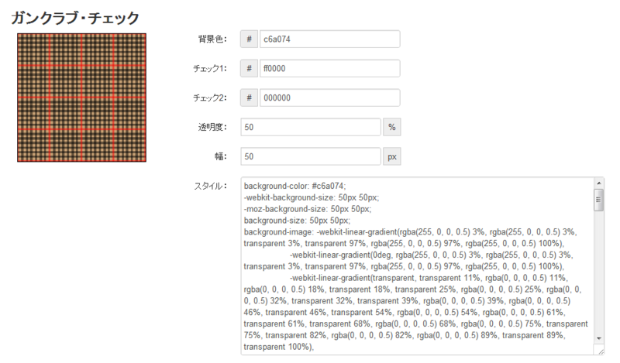This screenshot has width=620, height=363.
Task: Click the スタイル label
Action: coord(210,186)
